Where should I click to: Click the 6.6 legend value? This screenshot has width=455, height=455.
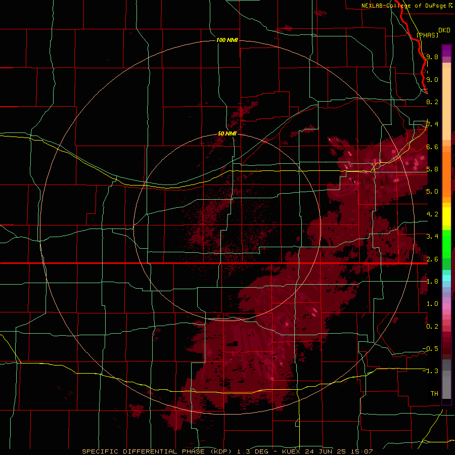click(432, 147)
